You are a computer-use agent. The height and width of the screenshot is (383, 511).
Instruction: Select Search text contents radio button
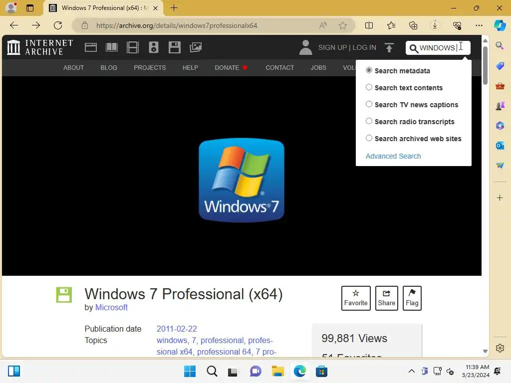pos(369,87)
